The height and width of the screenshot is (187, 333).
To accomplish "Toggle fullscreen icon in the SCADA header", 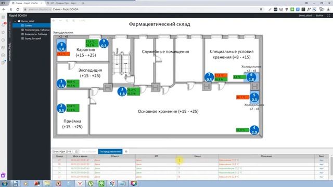I will coord(328,16).
